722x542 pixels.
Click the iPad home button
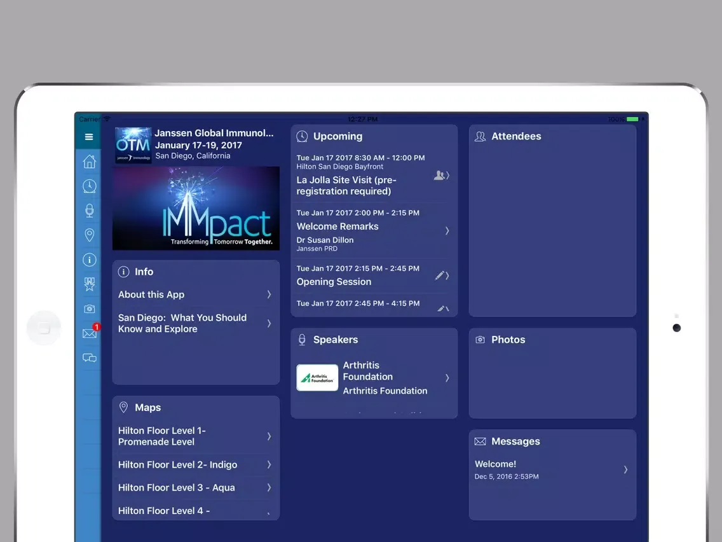pyautogui.click(x=44, y=328)
